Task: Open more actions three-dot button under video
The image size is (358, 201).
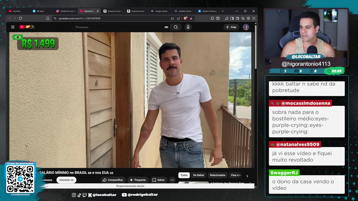Action: [x=172, y=180]
